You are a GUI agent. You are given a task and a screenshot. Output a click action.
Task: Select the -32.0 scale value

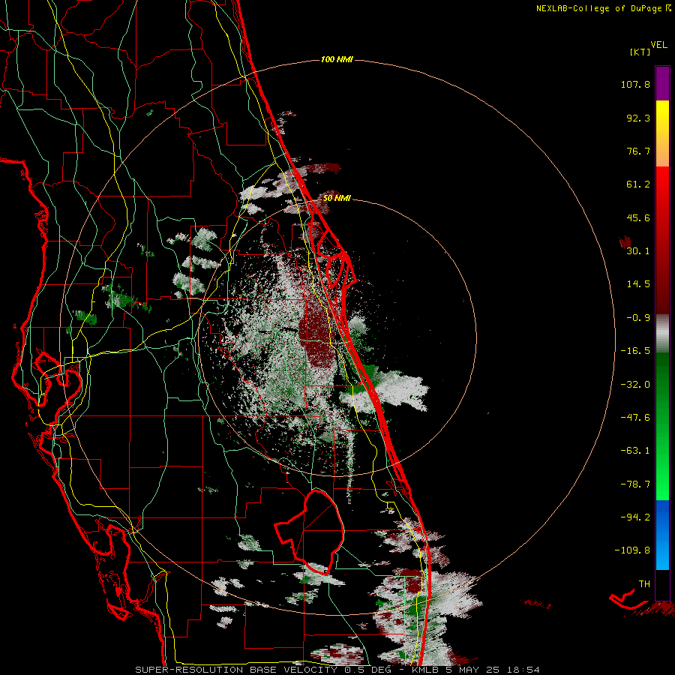pyautogui.click(x=635, y=385)
